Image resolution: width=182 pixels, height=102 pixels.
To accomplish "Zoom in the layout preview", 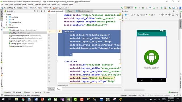I will point(169,15).
